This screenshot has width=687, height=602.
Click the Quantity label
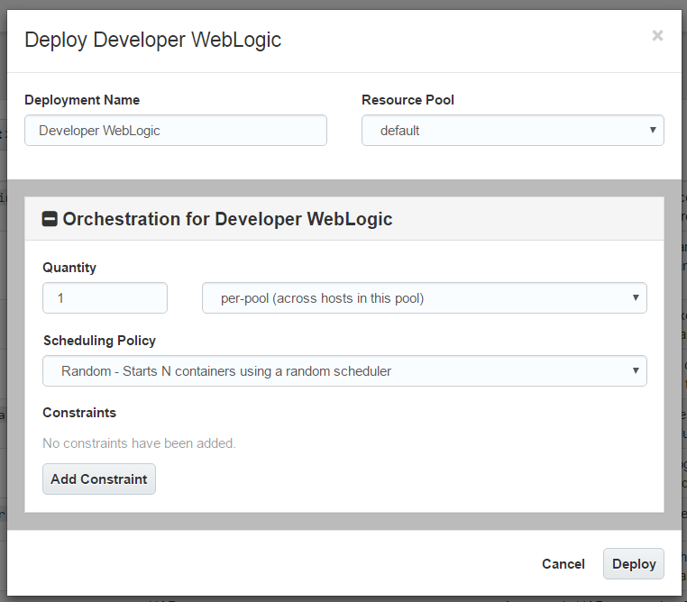coord(69,268)
